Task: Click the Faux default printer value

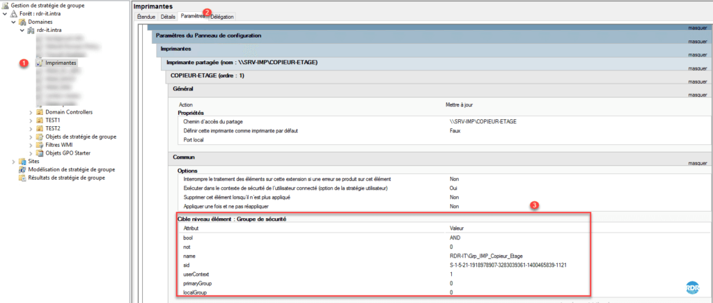Action: tap(455, 130)
